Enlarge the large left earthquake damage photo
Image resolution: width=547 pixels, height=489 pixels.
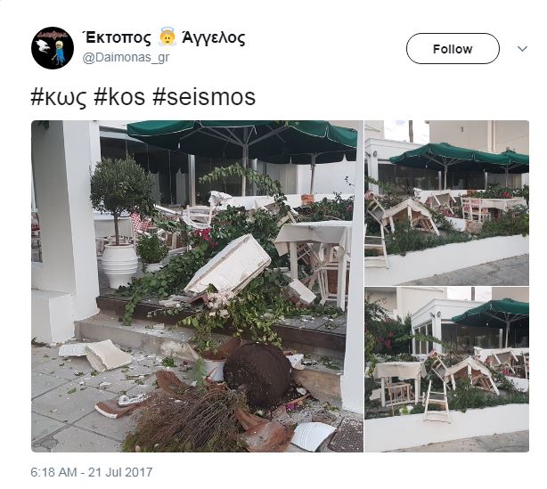tap(197, 286)
